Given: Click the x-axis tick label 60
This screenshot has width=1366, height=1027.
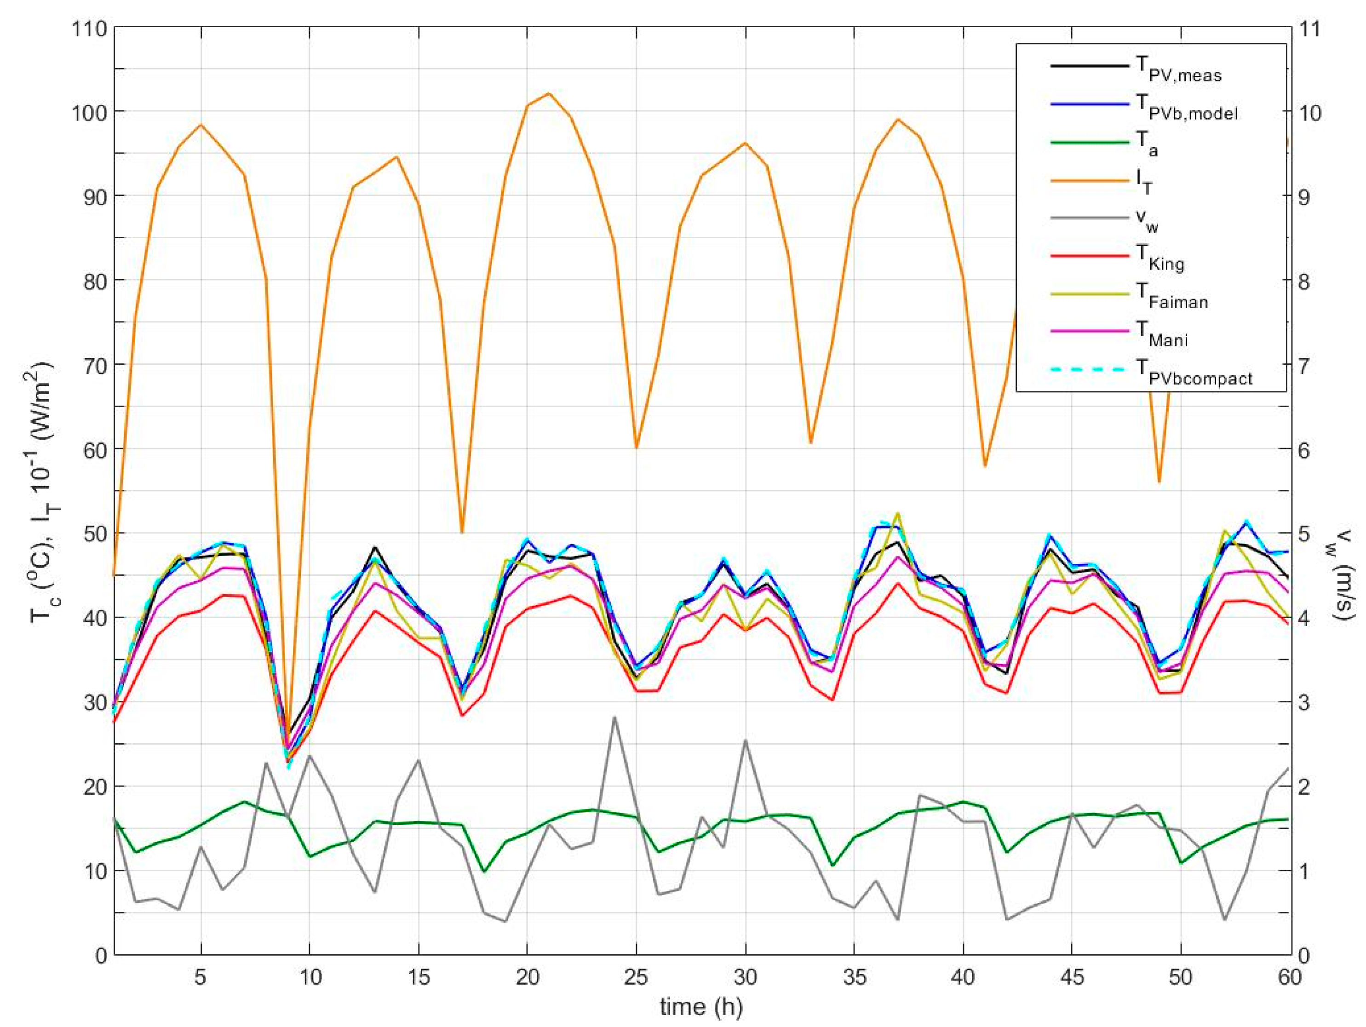Looking at the screenshot, I should pyautogui.click(x=1290, y=978).
